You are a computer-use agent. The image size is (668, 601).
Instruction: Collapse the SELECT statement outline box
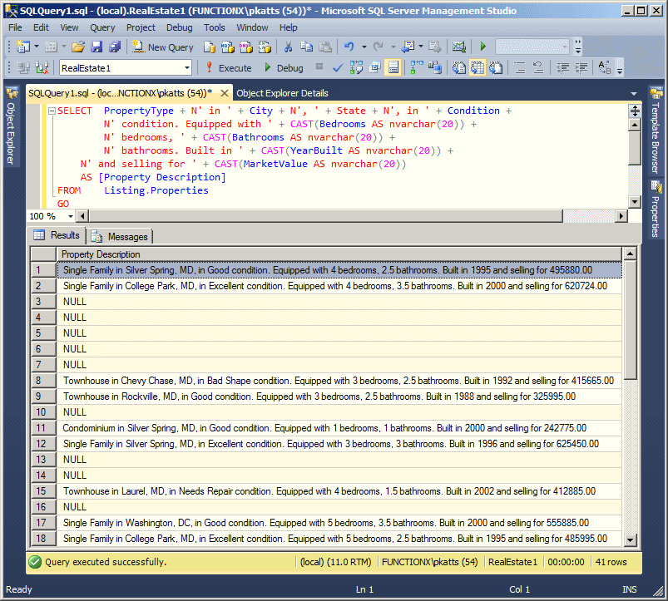point(52,111)
